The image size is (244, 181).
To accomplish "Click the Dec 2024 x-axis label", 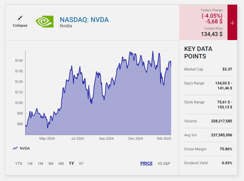I will 136,138.
